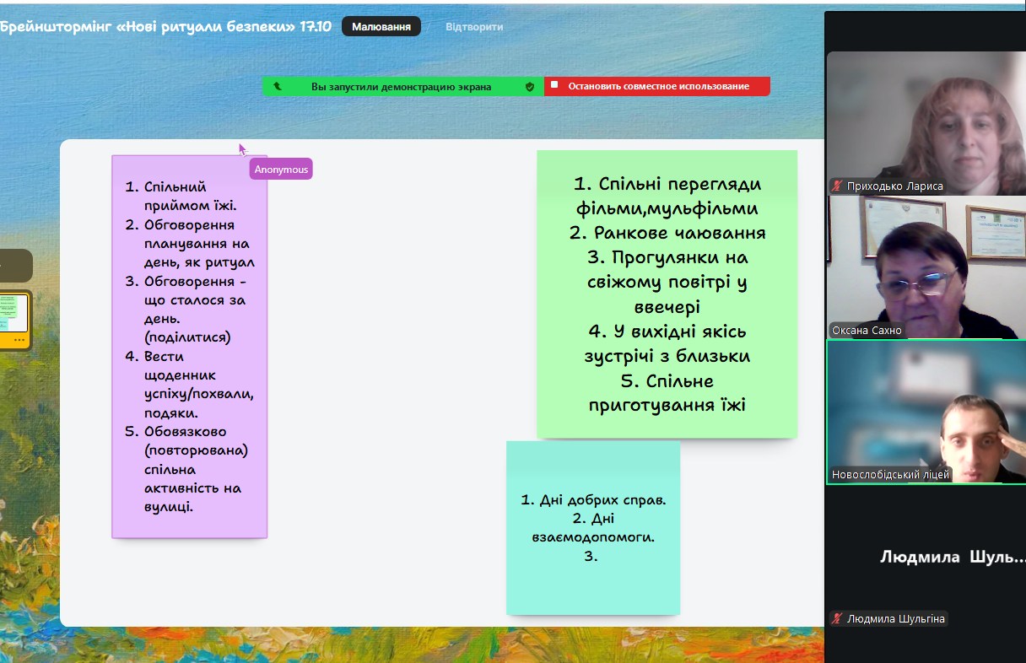The height and width of the screenshot is (663, 1026).
Task: Select Оксана Сахно video tile
Action: coord(925,266)
